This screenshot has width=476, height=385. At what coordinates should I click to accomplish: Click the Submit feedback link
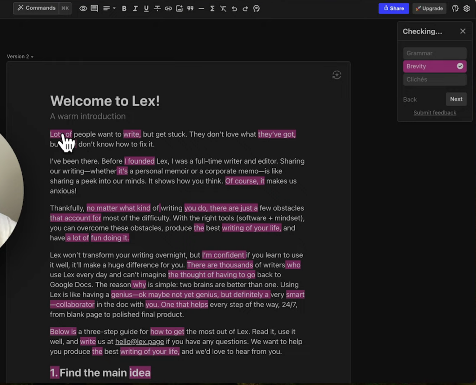coord(435,113)
